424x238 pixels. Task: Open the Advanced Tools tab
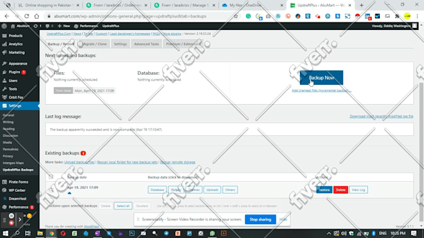pos(147,44)
